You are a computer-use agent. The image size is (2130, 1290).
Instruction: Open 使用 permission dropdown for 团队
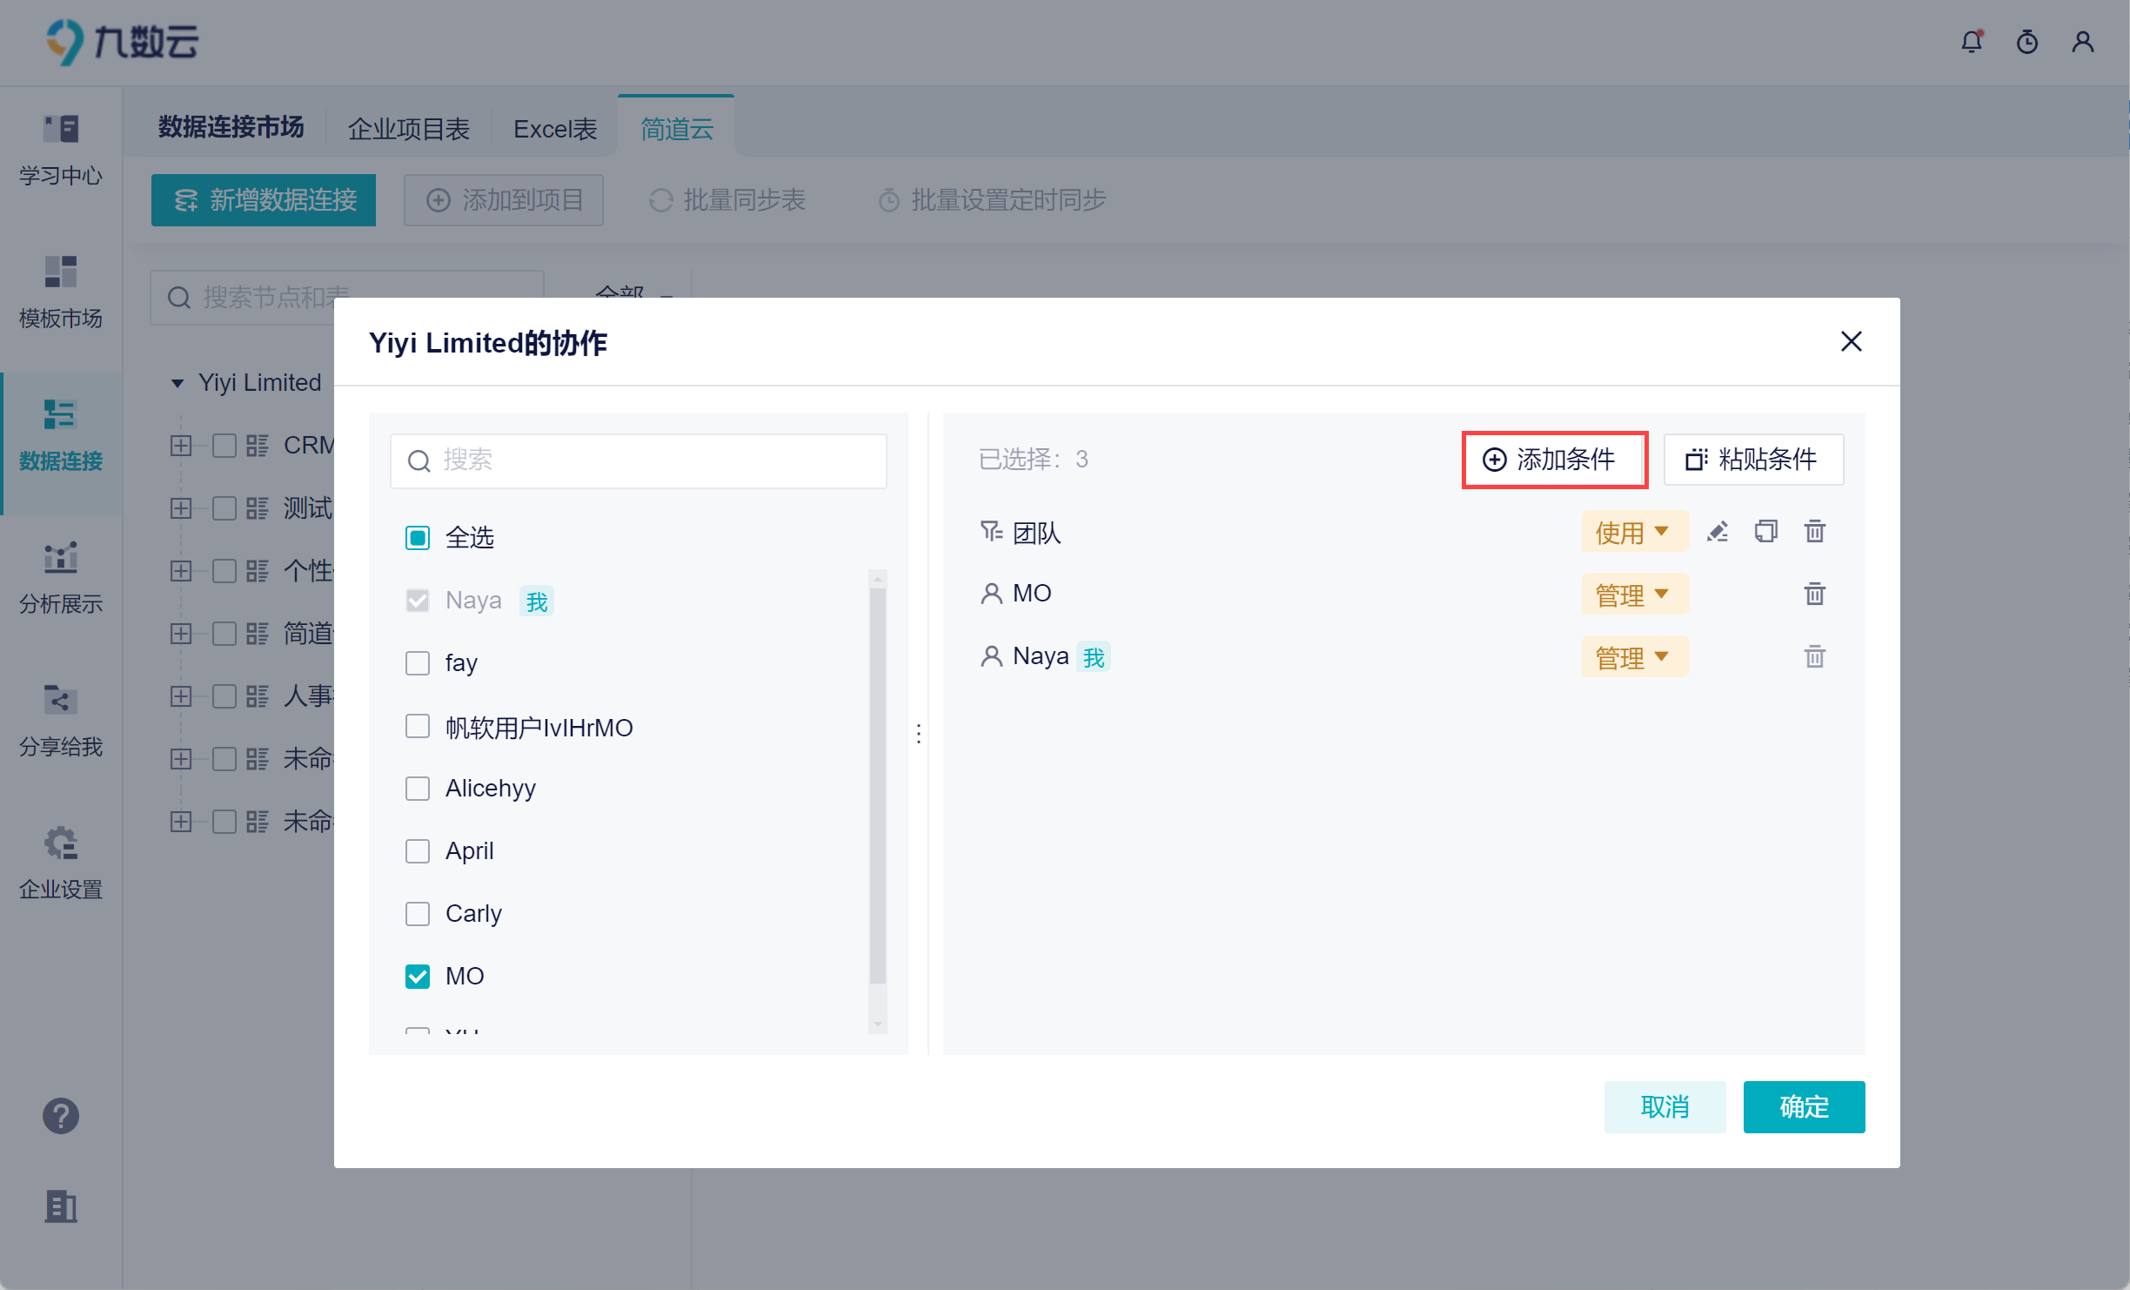(1633, 532)
